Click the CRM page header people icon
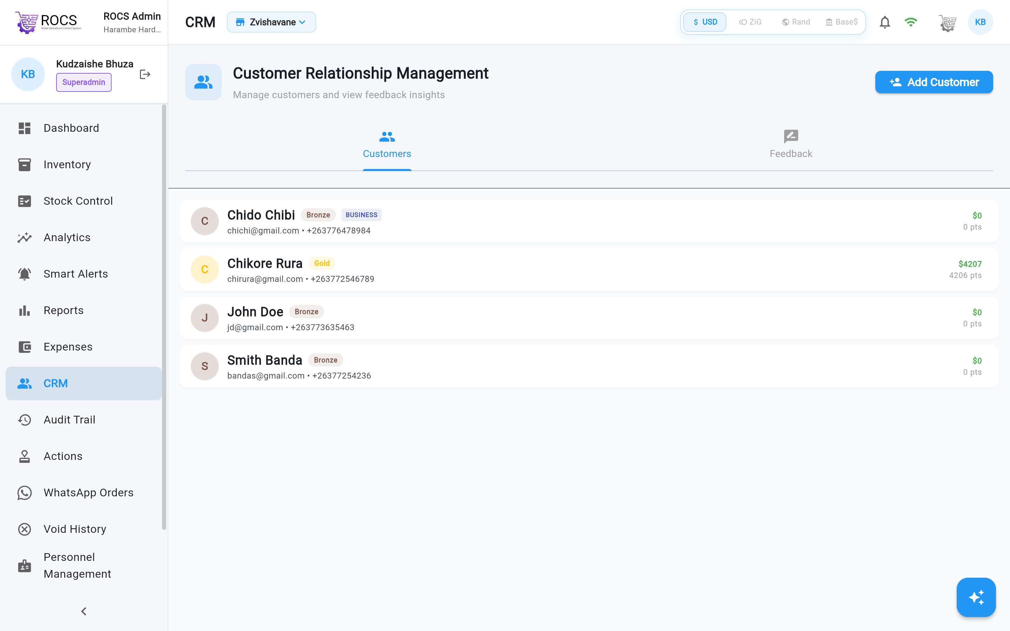Image resolution: width=1010 pixels, height=631 pixels. click(203, 82)
